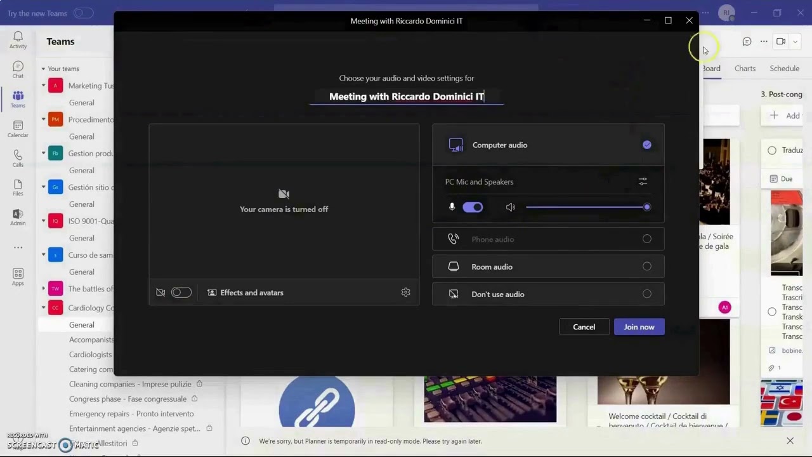This screenshot has height=457, width=812.
Task: Open the conversation icon in channel header
Action: click(x=747, y=41)
